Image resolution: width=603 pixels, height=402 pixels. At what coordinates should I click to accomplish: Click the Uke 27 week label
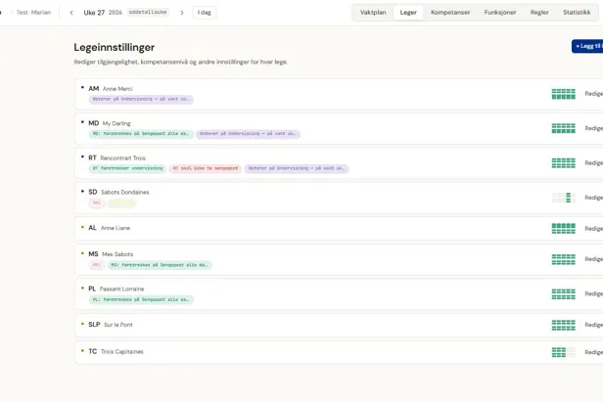tap(94, 13)
